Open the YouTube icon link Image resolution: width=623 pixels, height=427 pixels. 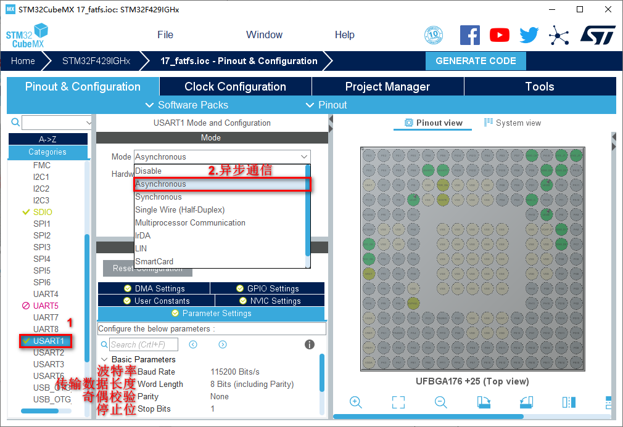[x=499, y=35]
